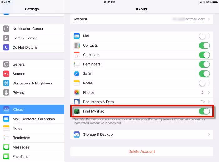This screenshot has height=162, width=219.
Task: Select Control Center in Settings sidebar
Action: pos(32,38)
